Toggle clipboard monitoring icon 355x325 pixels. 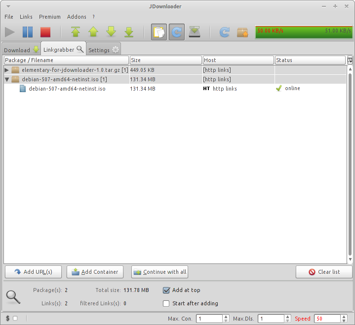[159, 32]
